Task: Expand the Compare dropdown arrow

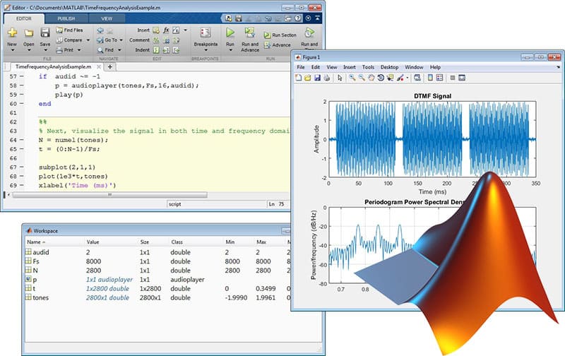Action: (x=88, y=40)
